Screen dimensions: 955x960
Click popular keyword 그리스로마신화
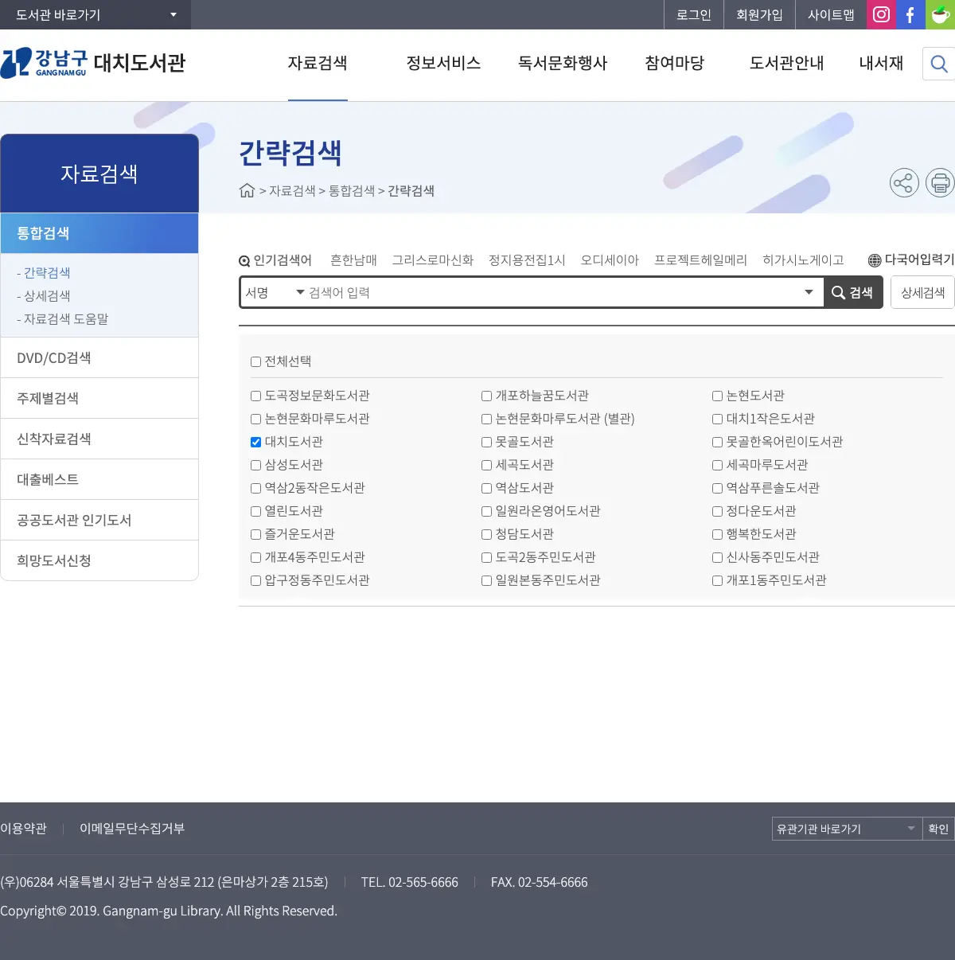[433, 260]
